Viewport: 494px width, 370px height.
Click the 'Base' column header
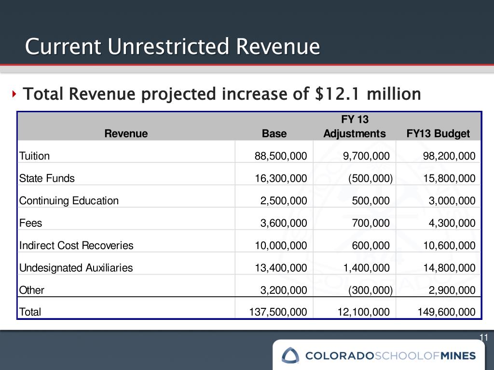coord(274,133)
